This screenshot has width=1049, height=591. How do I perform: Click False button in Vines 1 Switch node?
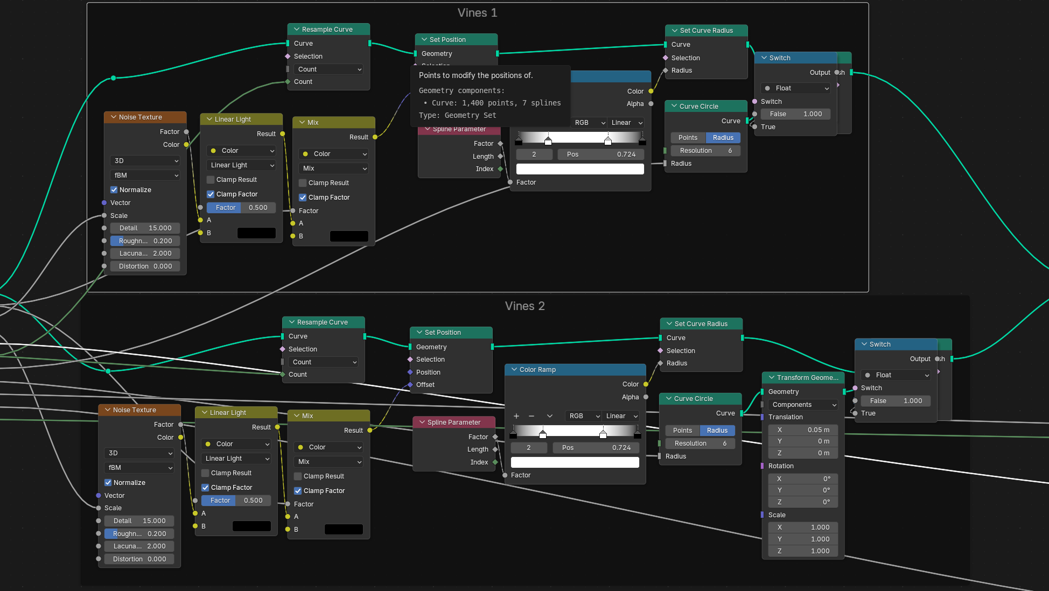[x=795, y=114]
